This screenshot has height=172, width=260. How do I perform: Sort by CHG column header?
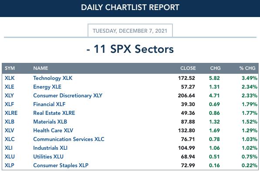pos(215,68)
